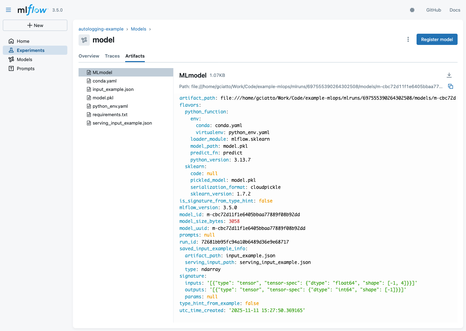466x331 pixels.
Task: Select model.pkl in the artifact list
Action: [x=103, y=98]
